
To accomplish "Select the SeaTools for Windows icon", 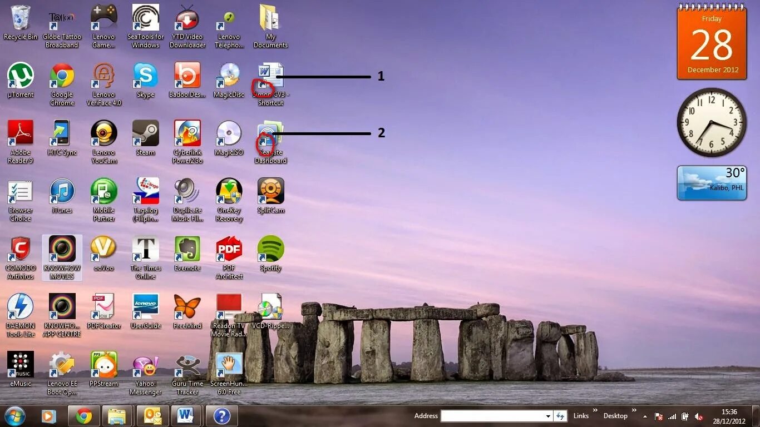I will pos(145,18).
